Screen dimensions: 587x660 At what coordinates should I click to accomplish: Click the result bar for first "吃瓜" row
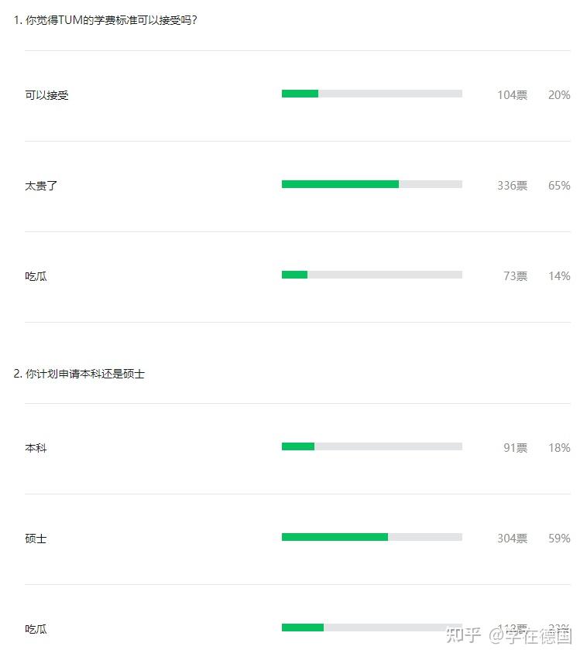click(294, 275)
